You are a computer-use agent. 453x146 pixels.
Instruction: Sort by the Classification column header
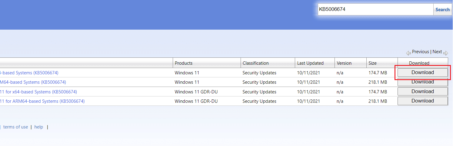pos(255,63)
